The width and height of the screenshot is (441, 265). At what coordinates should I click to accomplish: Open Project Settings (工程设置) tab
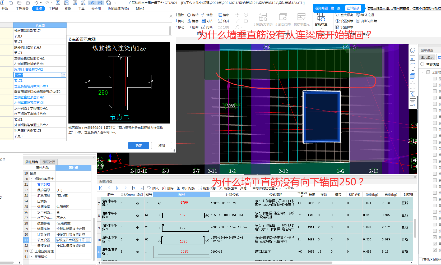22,9
